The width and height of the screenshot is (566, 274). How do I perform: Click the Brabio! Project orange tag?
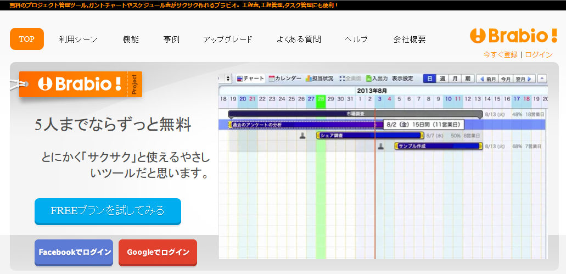point(81,84)
